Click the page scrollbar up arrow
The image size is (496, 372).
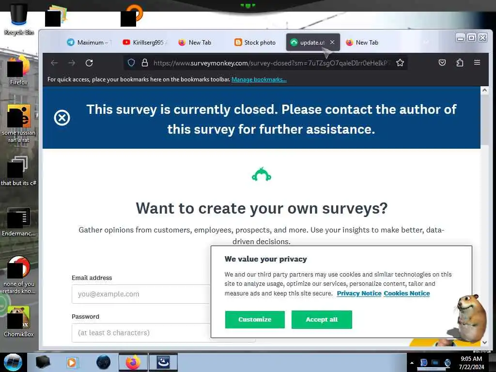(x=484, y=90)
